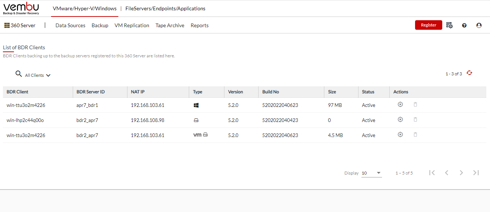Click the 1 - 3 of 3 counter
The height and width of the screenshot is (212, 490).
click(454, 74)
